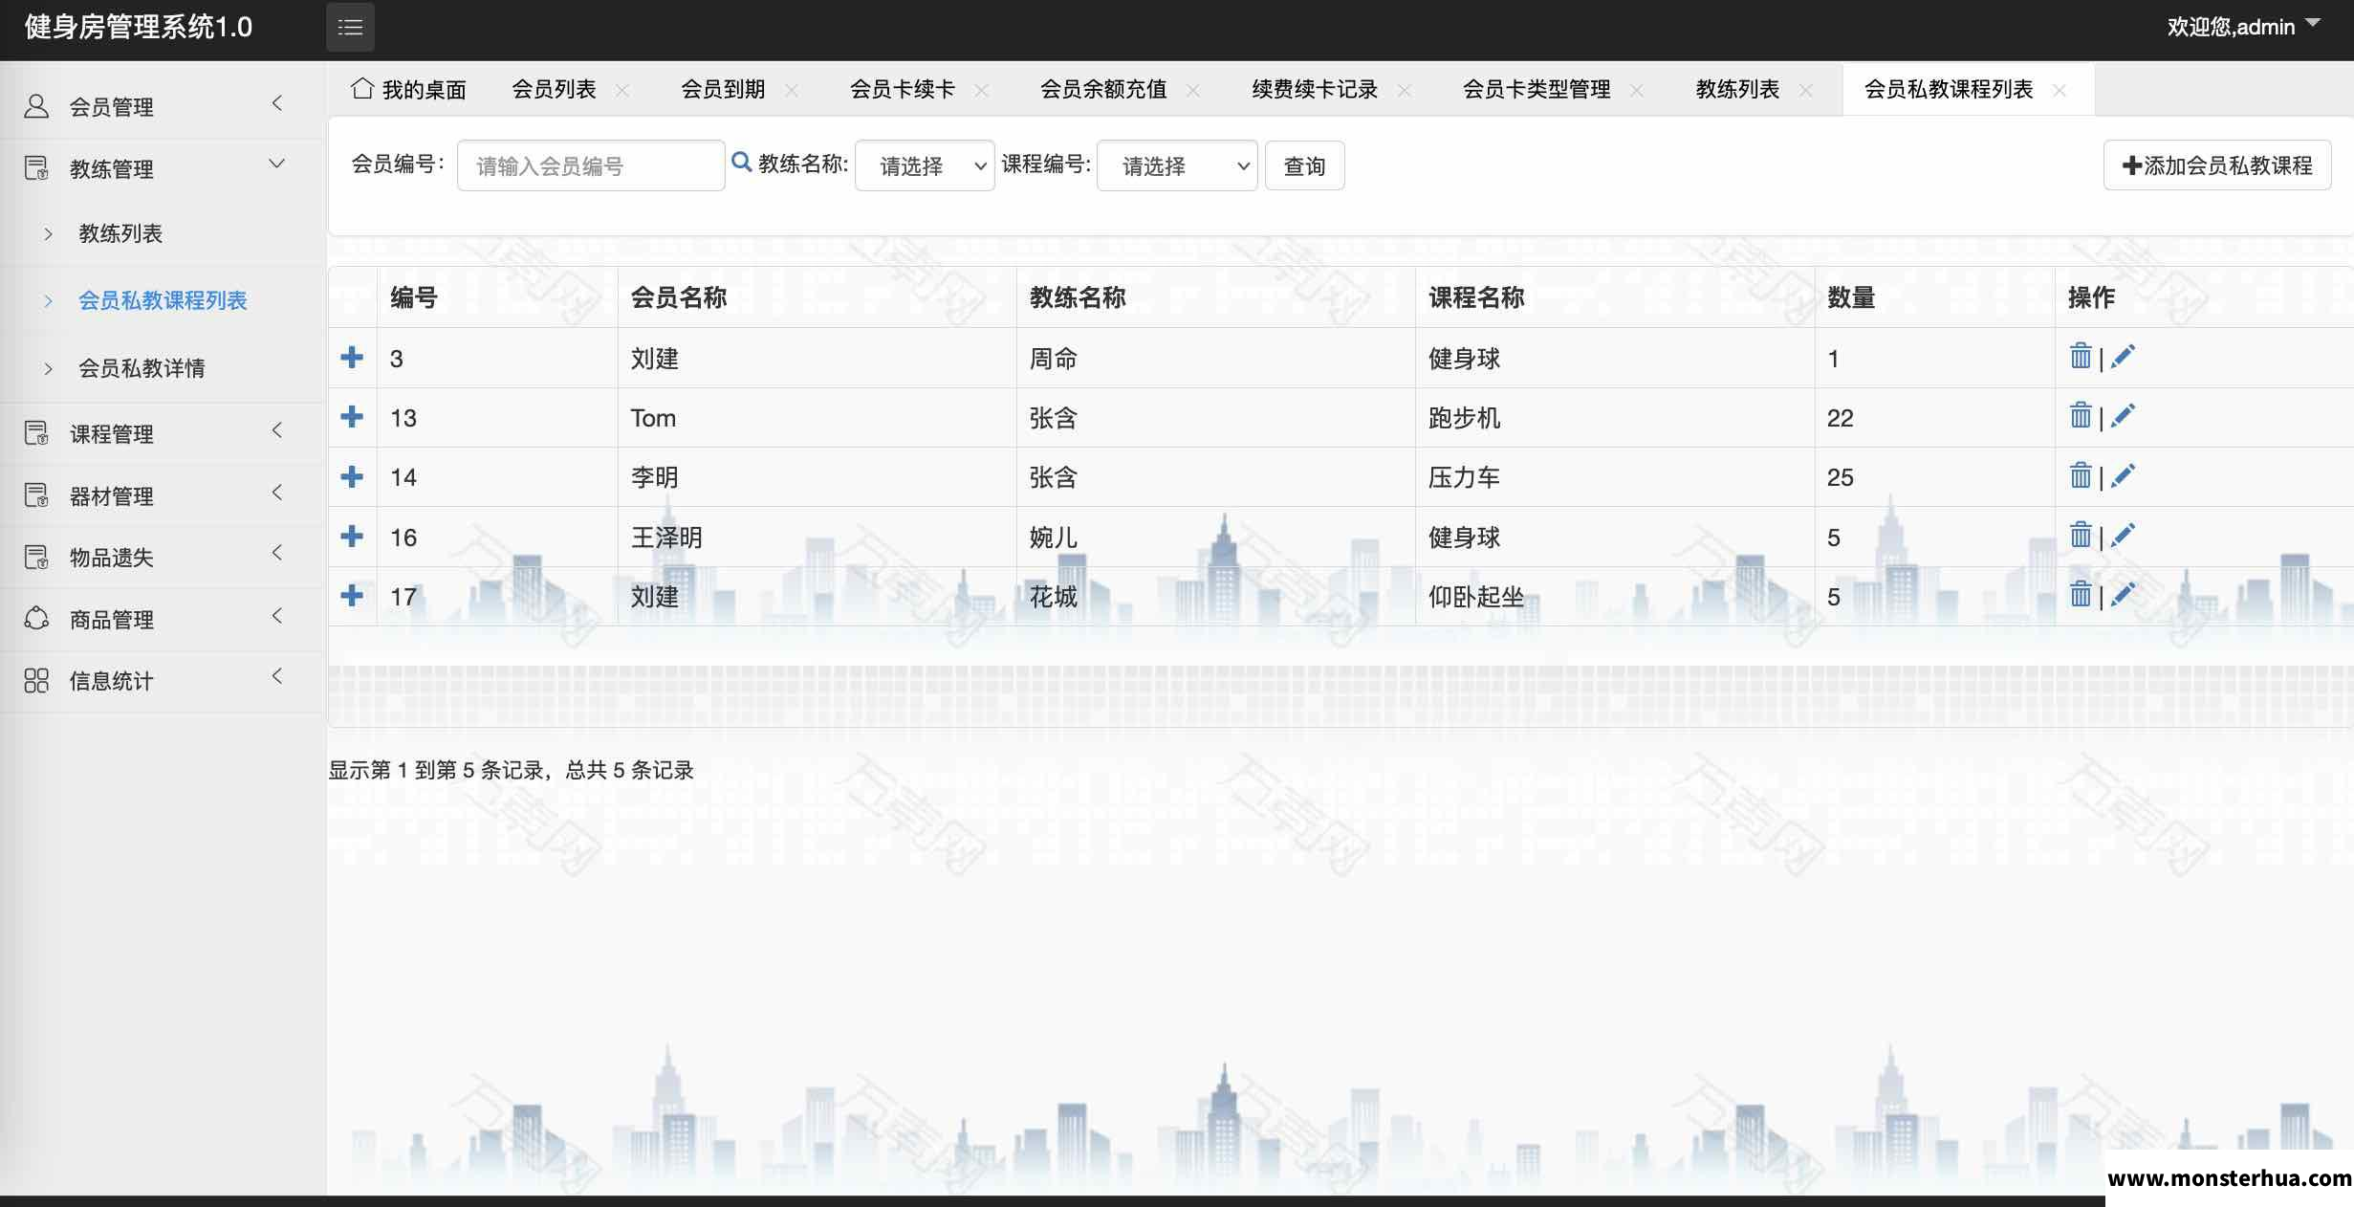Image resolution: width=2354 pixels, height=1207 pixels.
Task: Click the course management sidebar icon
Action: (x=36, y=433)
